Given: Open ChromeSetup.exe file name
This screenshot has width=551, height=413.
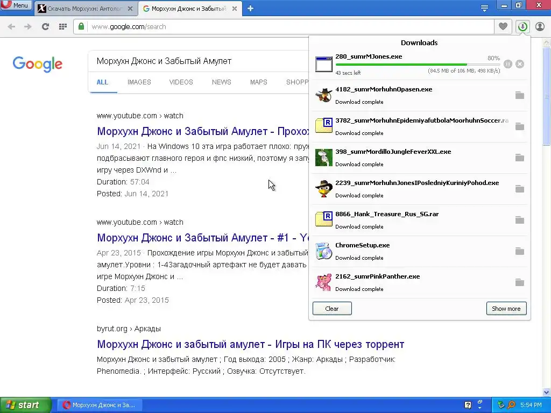Looking at the screenshot, I should (x=362, y=245).
